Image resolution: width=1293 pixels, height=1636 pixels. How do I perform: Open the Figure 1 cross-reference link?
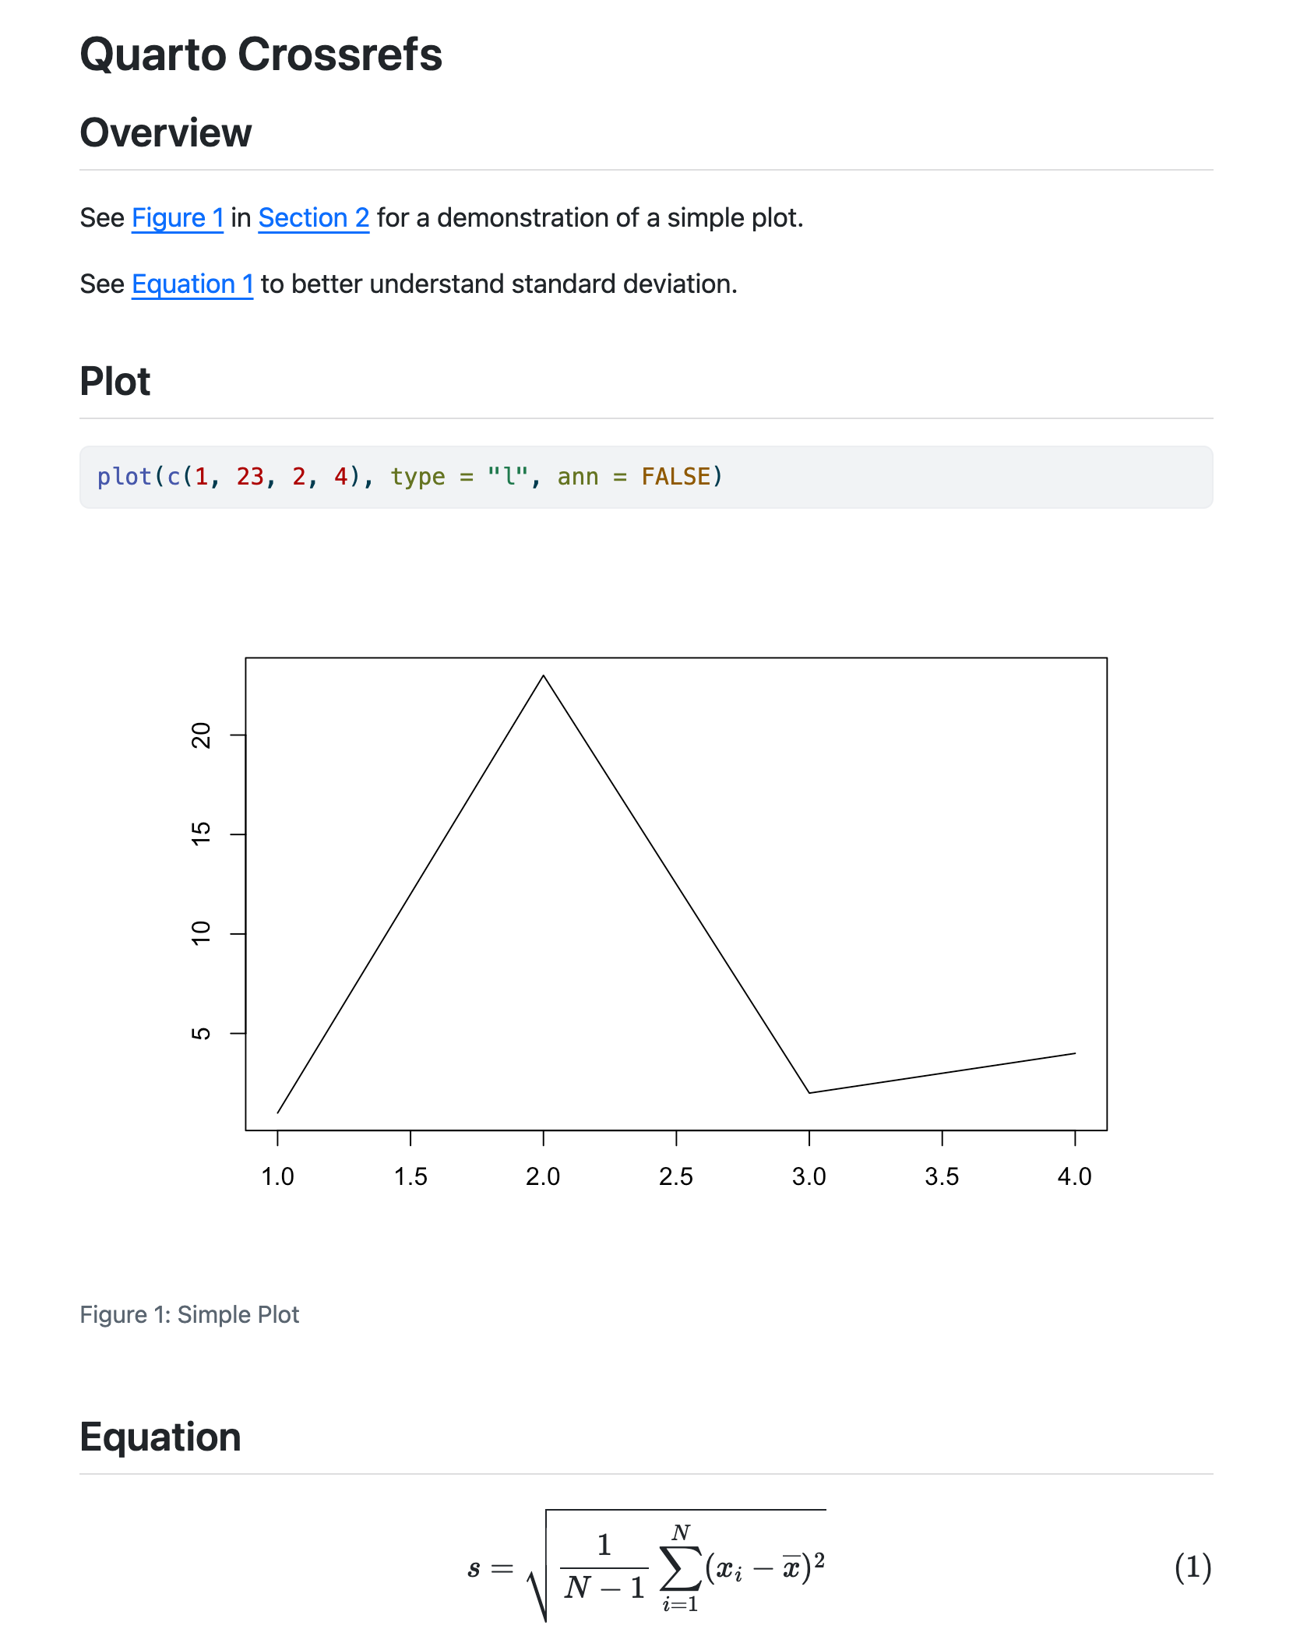click(x=177, y=218)
